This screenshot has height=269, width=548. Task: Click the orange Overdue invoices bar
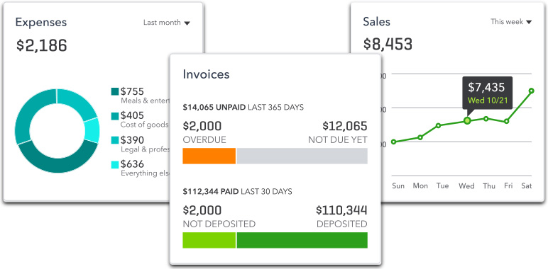pyautogui.click(x=209, y=156)
